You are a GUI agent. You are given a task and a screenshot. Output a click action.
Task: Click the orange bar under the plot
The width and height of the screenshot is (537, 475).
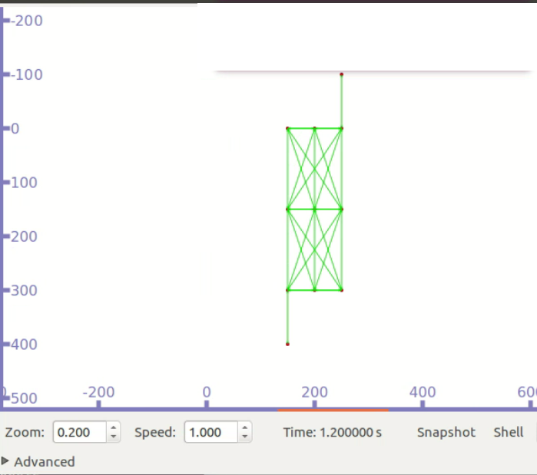pyautogui.click(x=333, y=411)
